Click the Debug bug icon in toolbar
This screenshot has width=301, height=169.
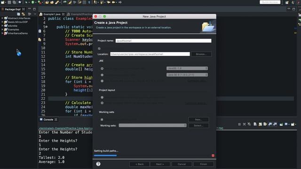point(26,2)
